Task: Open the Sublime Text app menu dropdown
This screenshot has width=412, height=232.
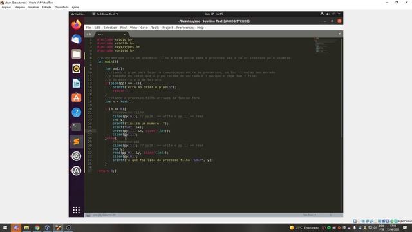Action: [x=105, y=14]
